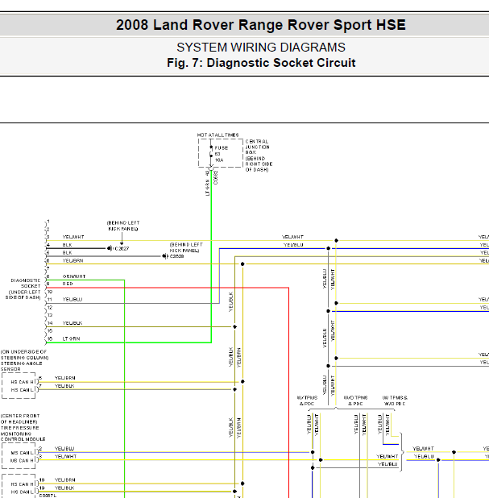The height and width of the screenshot is (498, 489).
Task: Click 'YEL/BRN' label on pin 18
Action: click(x=65, y=480)
